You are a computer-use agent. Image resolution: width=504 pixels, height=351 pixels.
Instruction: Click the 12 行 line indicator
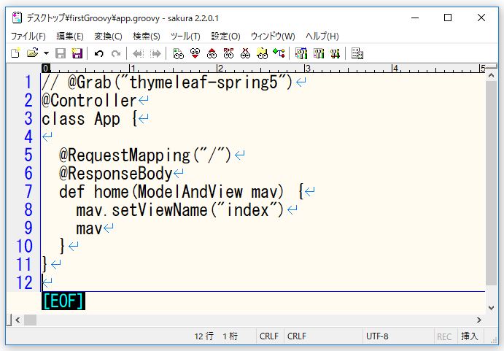tap(203, 336)
